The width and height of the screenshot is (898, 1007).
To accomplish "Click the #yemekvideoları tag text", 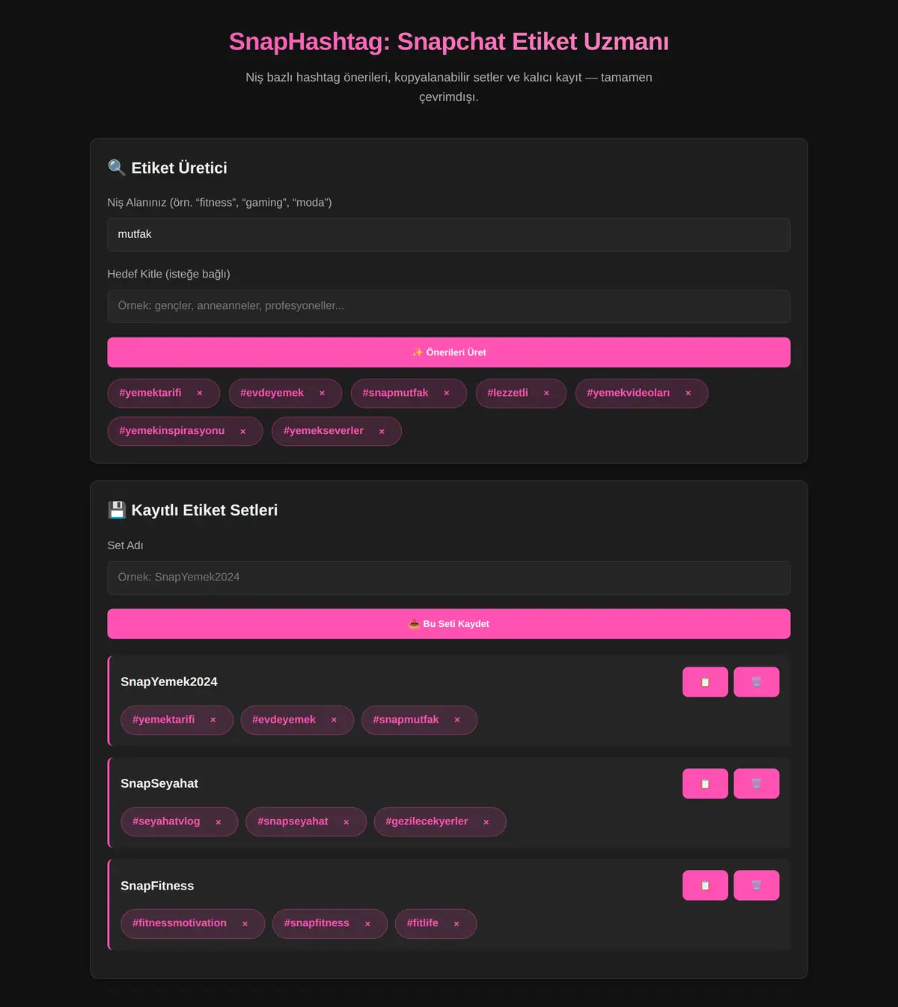I will click(x=629, y=393).
